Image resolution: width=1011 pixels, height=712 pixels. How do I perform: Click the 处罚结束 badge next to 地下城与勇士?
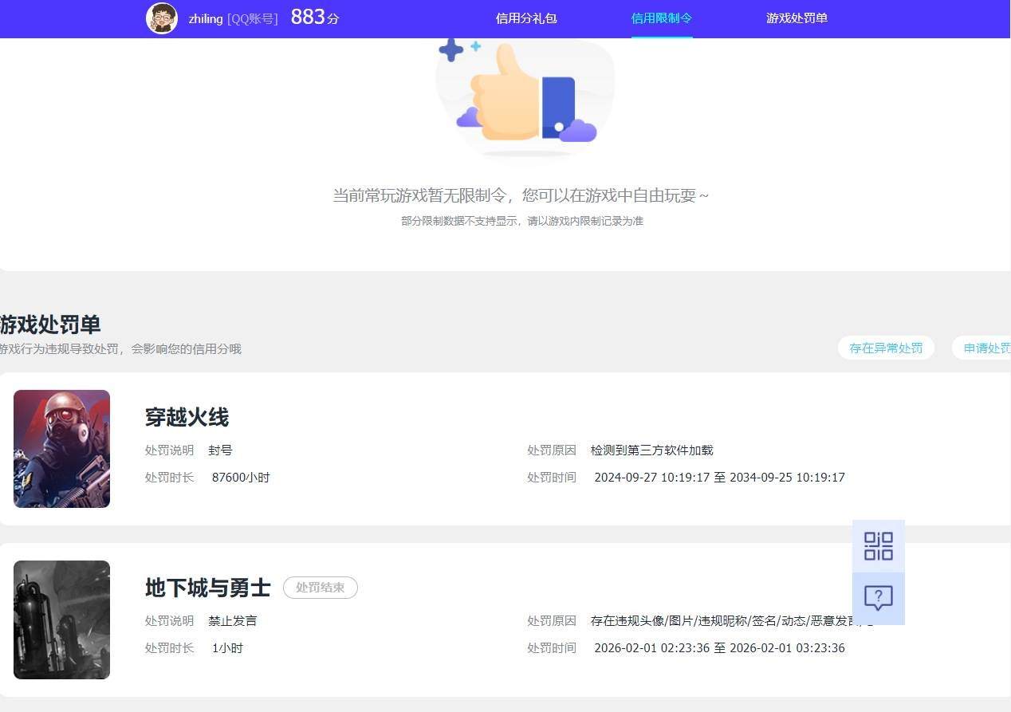[x=321, y=588]
